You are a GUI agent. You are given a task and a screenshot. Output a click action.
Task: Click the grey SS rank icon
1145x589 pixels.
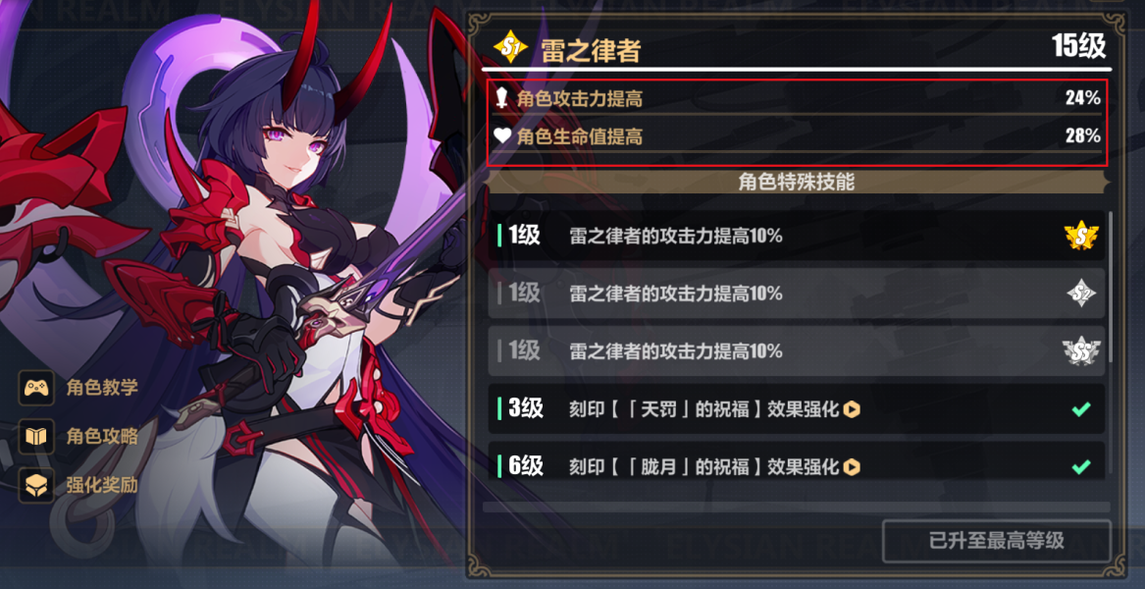1081,350
